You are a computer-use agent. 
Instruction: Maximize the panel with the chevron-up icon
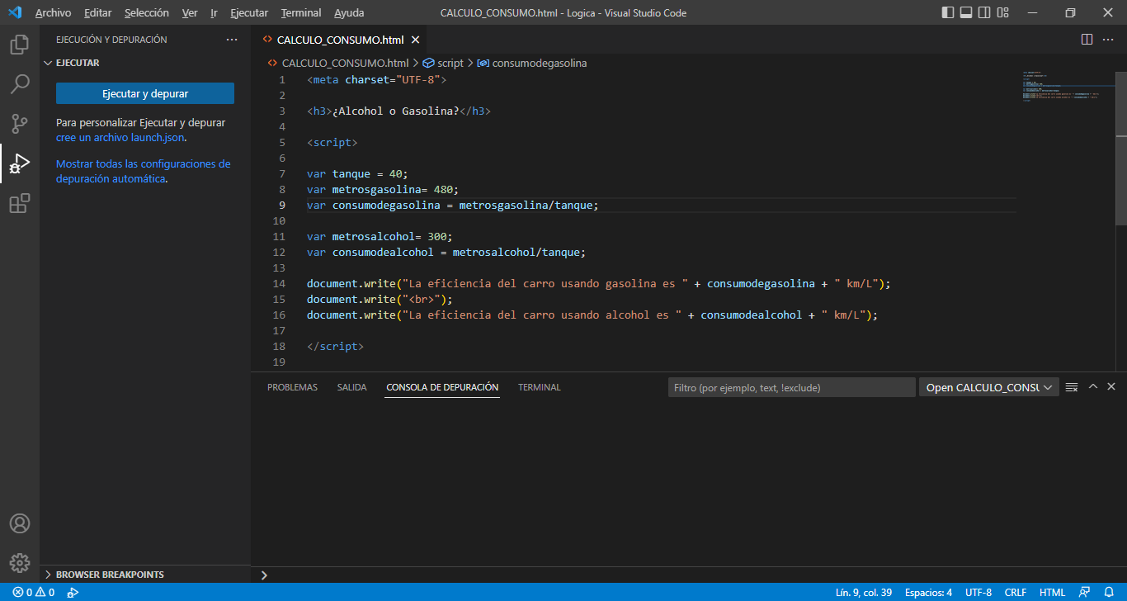[x=1093, y=386]
